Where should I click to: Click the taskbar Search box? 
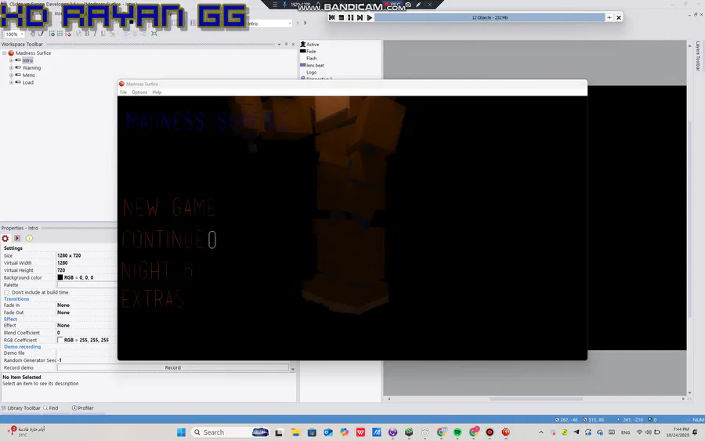(230, 432)
